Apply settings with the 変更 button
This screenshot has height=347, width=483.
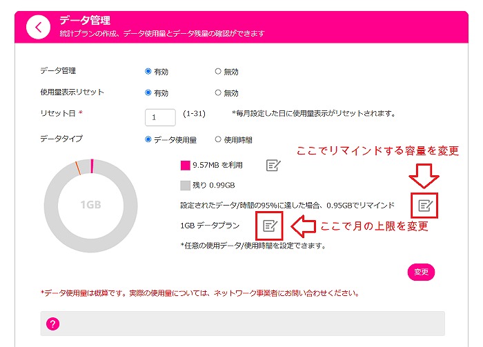(x=421, y=272)
